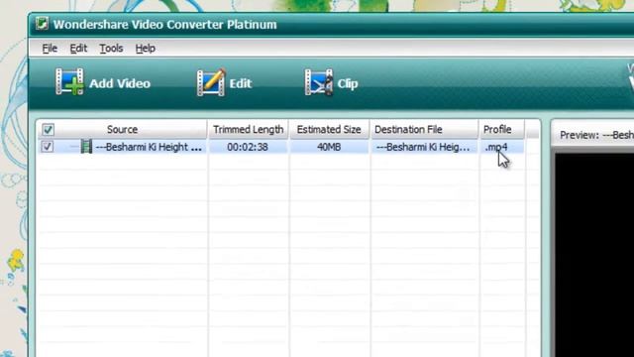Open the Edit menu
Viewport: 634px width, 357px height.
tap(78, 49)
